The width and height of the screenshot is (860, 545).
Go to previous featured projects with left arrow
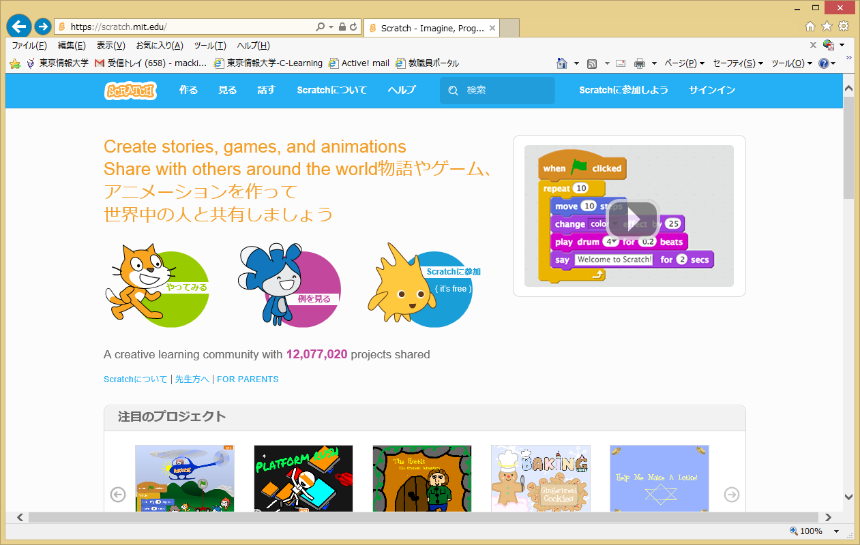pyautogui.click(x=118, y=494)
